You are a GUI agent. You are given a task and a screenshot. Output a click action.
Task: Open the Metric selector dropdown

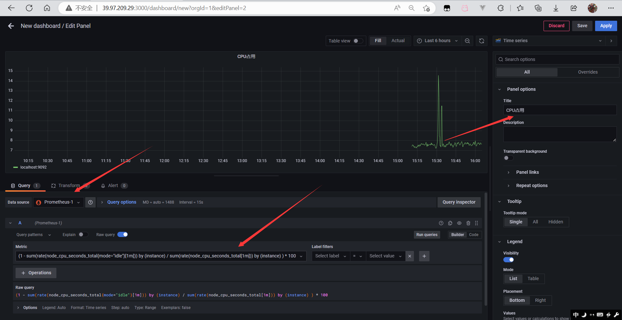coord(161,256)
